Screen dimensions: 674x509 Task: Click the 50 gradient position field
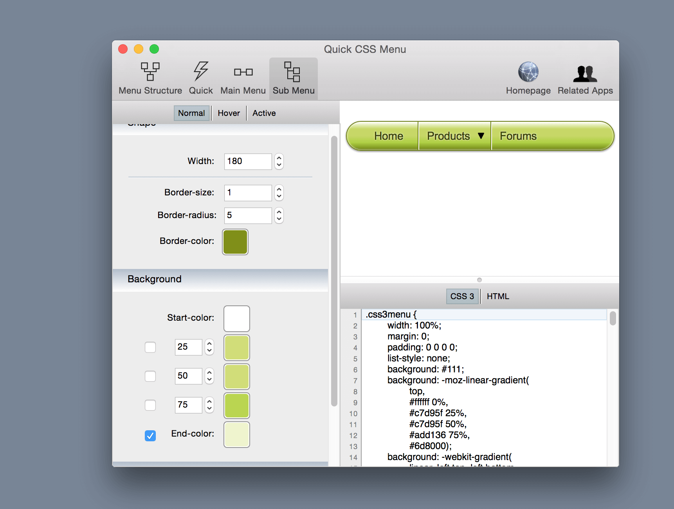[x=188, y=376]
